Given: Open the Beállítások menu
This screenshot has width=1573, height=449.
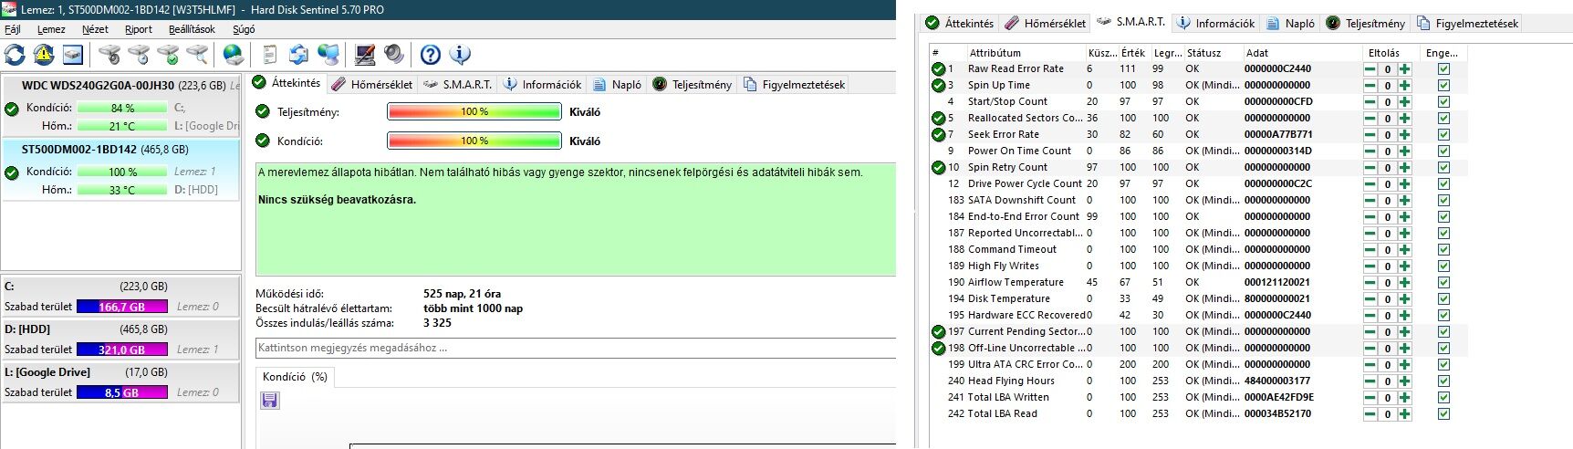Looking at the screenshot, I should [193, 29].
